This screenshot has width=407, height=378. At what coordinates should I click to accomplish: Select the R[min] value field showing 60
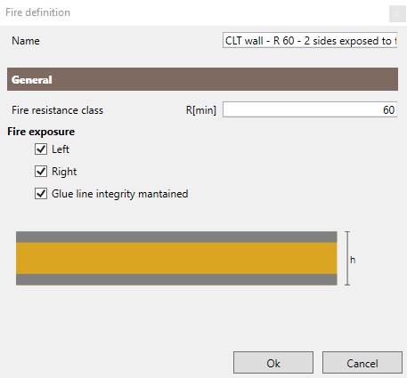click(x=310, y=109)
